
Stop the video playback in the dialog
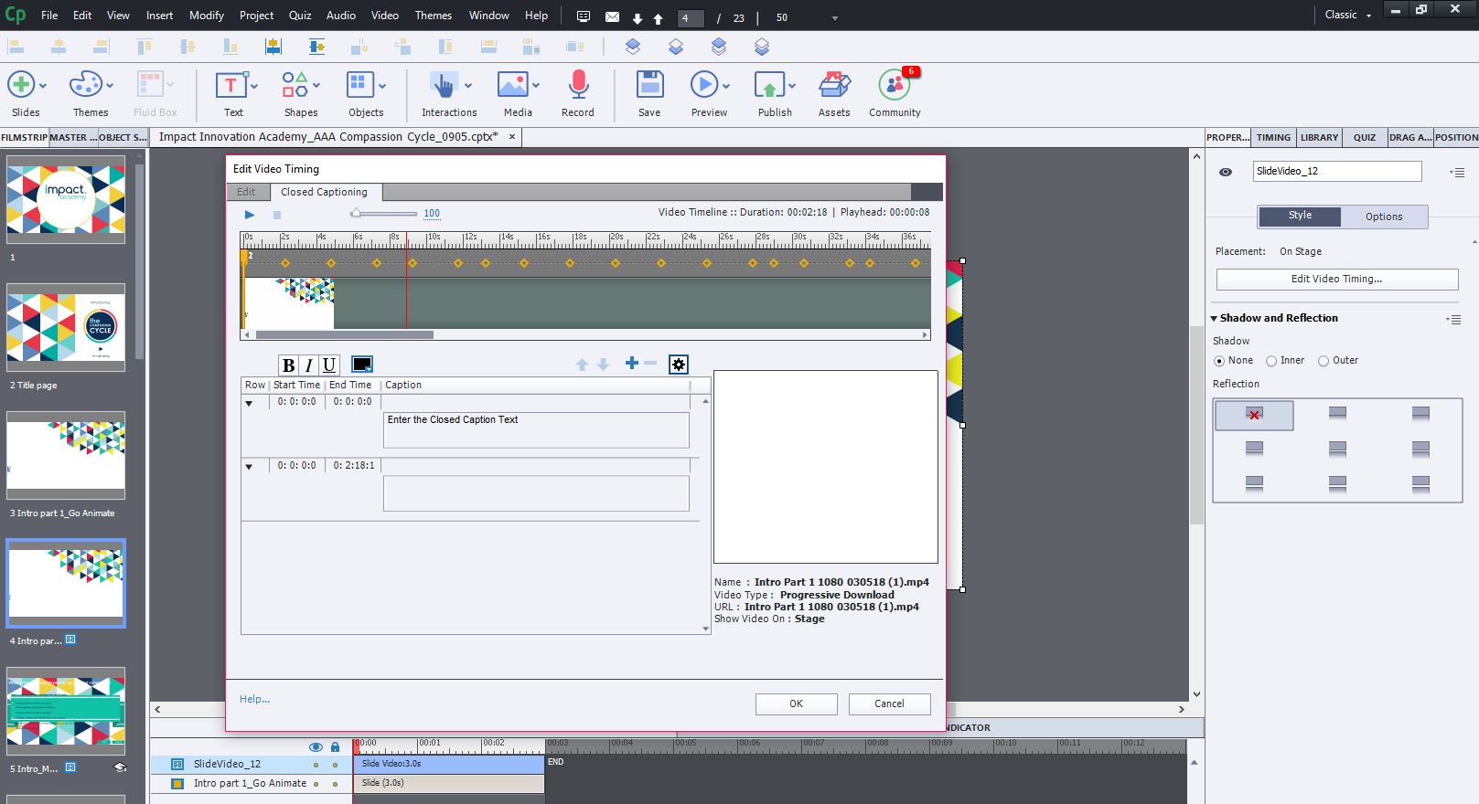277,215
